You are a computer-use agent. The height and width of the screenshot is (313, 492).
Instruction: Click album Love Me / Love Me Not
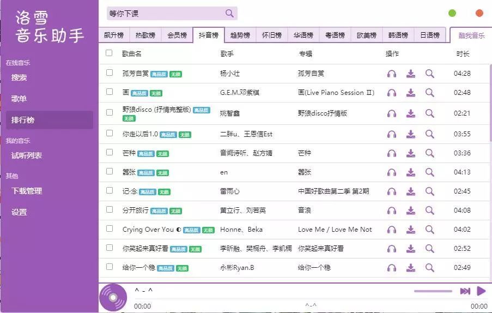pyautogui.click(x=335, y=230)
